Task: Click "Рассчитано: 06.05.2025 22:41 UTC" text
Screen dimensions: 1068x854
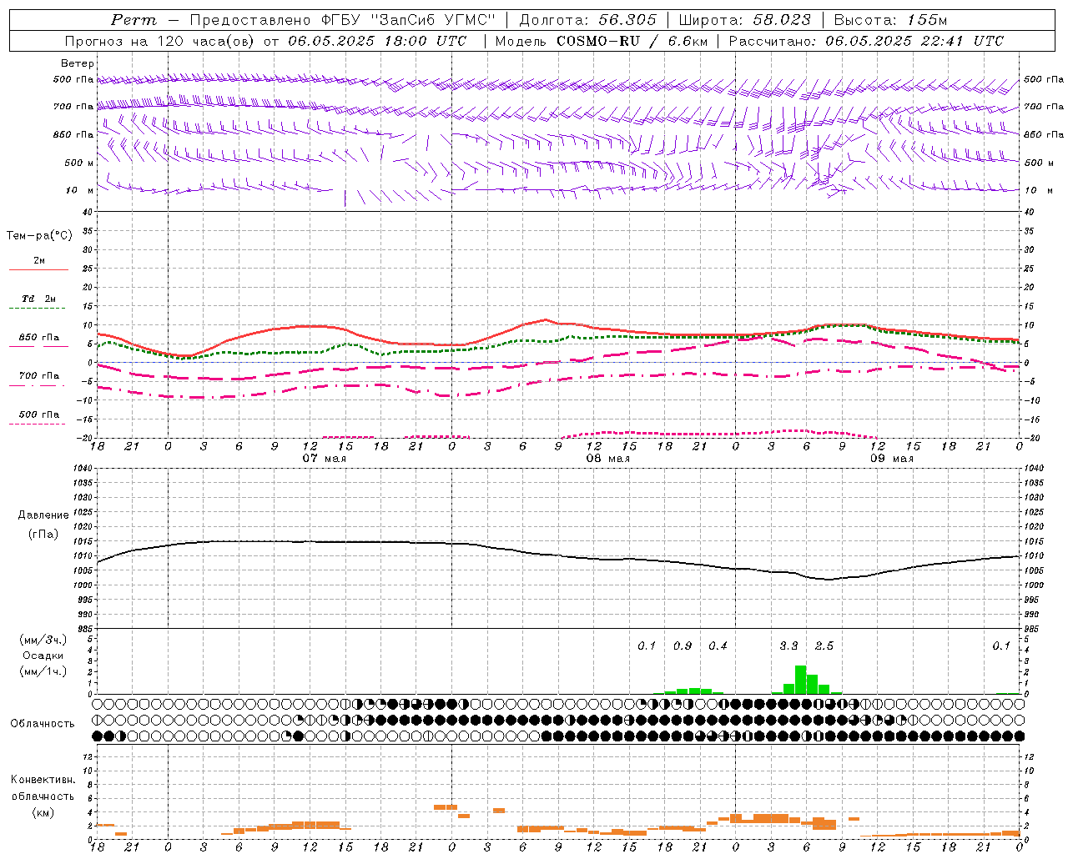Action: pyautogui.click(x=866, y=41)
